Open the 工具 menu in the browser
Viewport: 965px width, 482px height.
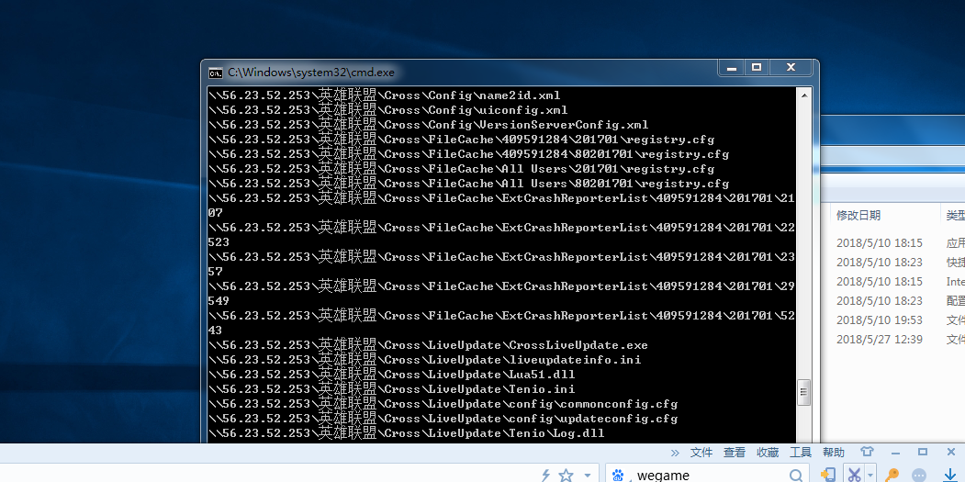coord(801,453)
